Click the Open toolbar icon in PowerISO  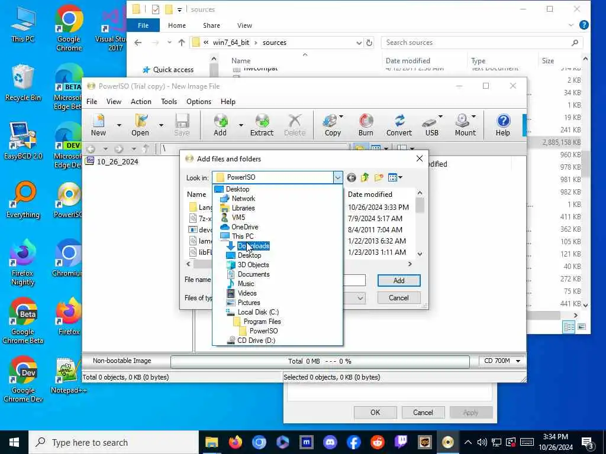(x=140, y=125)
